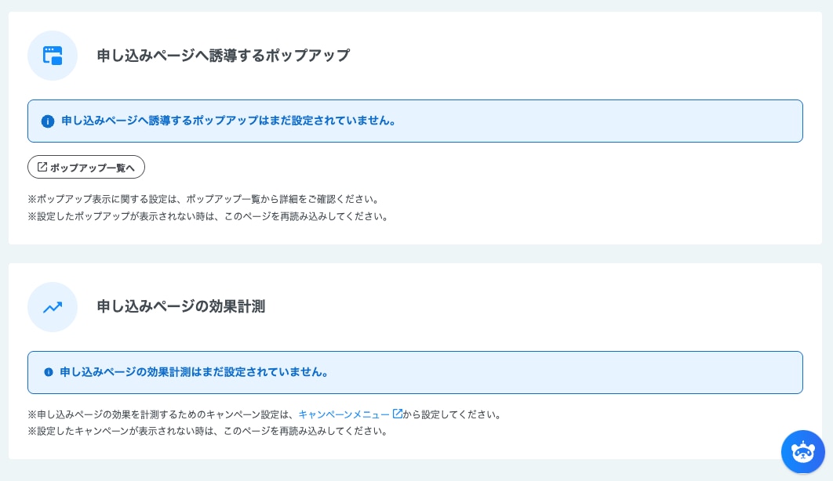Click the note text ※申し込みページの効果を計測するための
Image resolution: width=833 pixels, height=481 pixels.
pyautogui.click(x=162, y=414)
